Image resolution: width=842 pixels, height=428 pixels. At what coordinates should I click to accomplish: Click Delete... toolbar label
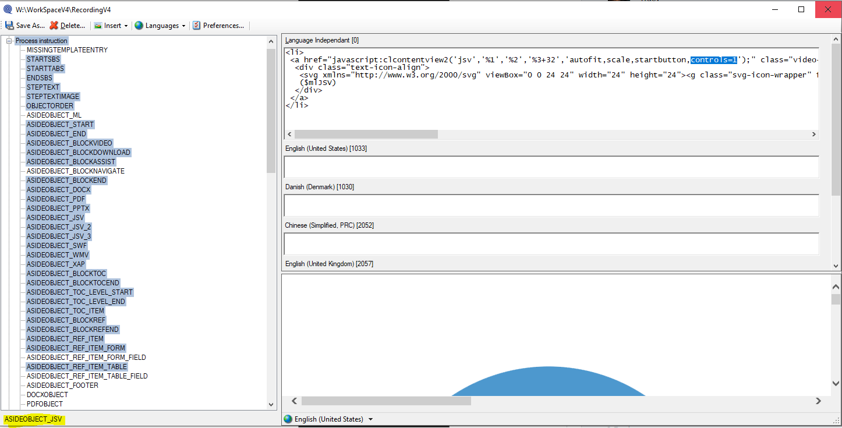point(73,26)
